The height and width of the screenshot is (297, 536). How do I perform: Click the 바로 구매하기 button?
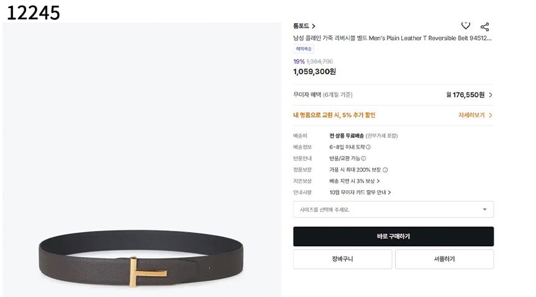pyautogui.click(x=393, y=236)
